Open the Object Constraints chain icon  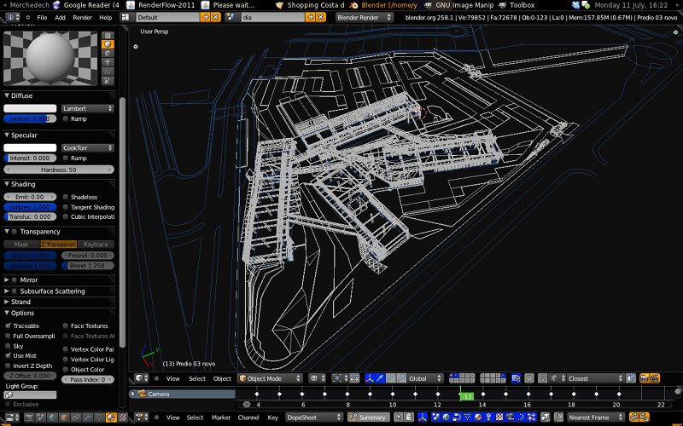[76, 417]
